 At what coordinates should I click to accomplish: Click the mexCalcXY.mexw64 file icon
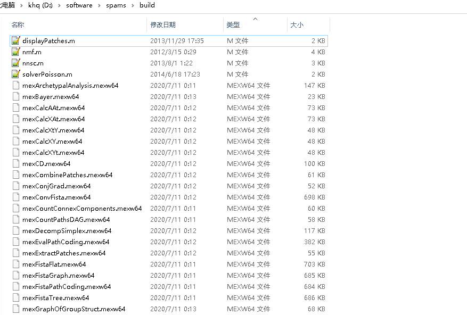[16, 141]
